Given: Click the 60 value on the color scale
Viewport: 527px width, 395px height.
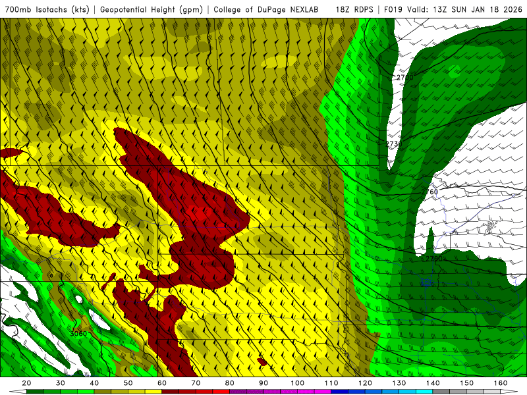Looking at the screenshot, I should (x=162, y=383).
